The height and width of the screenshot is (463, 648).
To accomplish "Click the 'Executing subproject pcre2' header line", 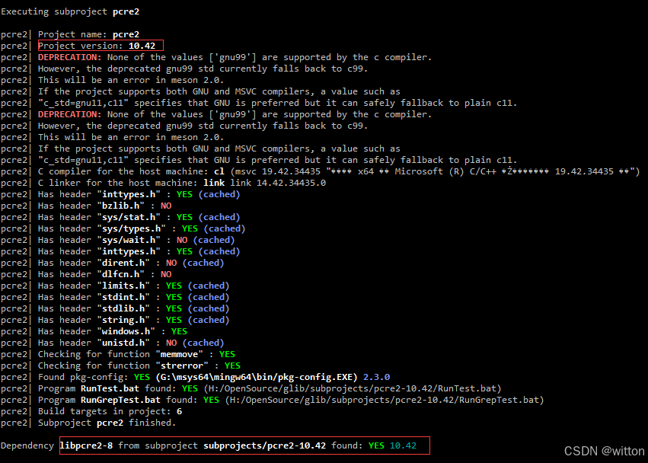I will (x=70, y=11).
